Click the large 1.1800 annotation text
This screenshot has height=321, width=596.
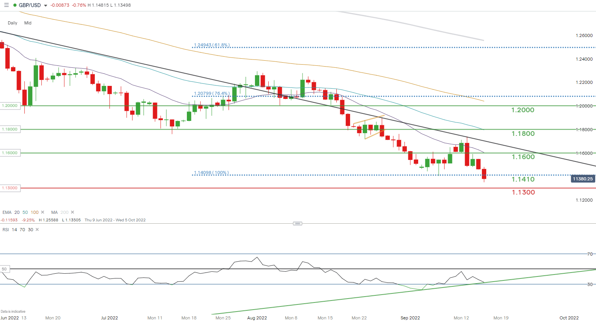click(x=523, y=134)
